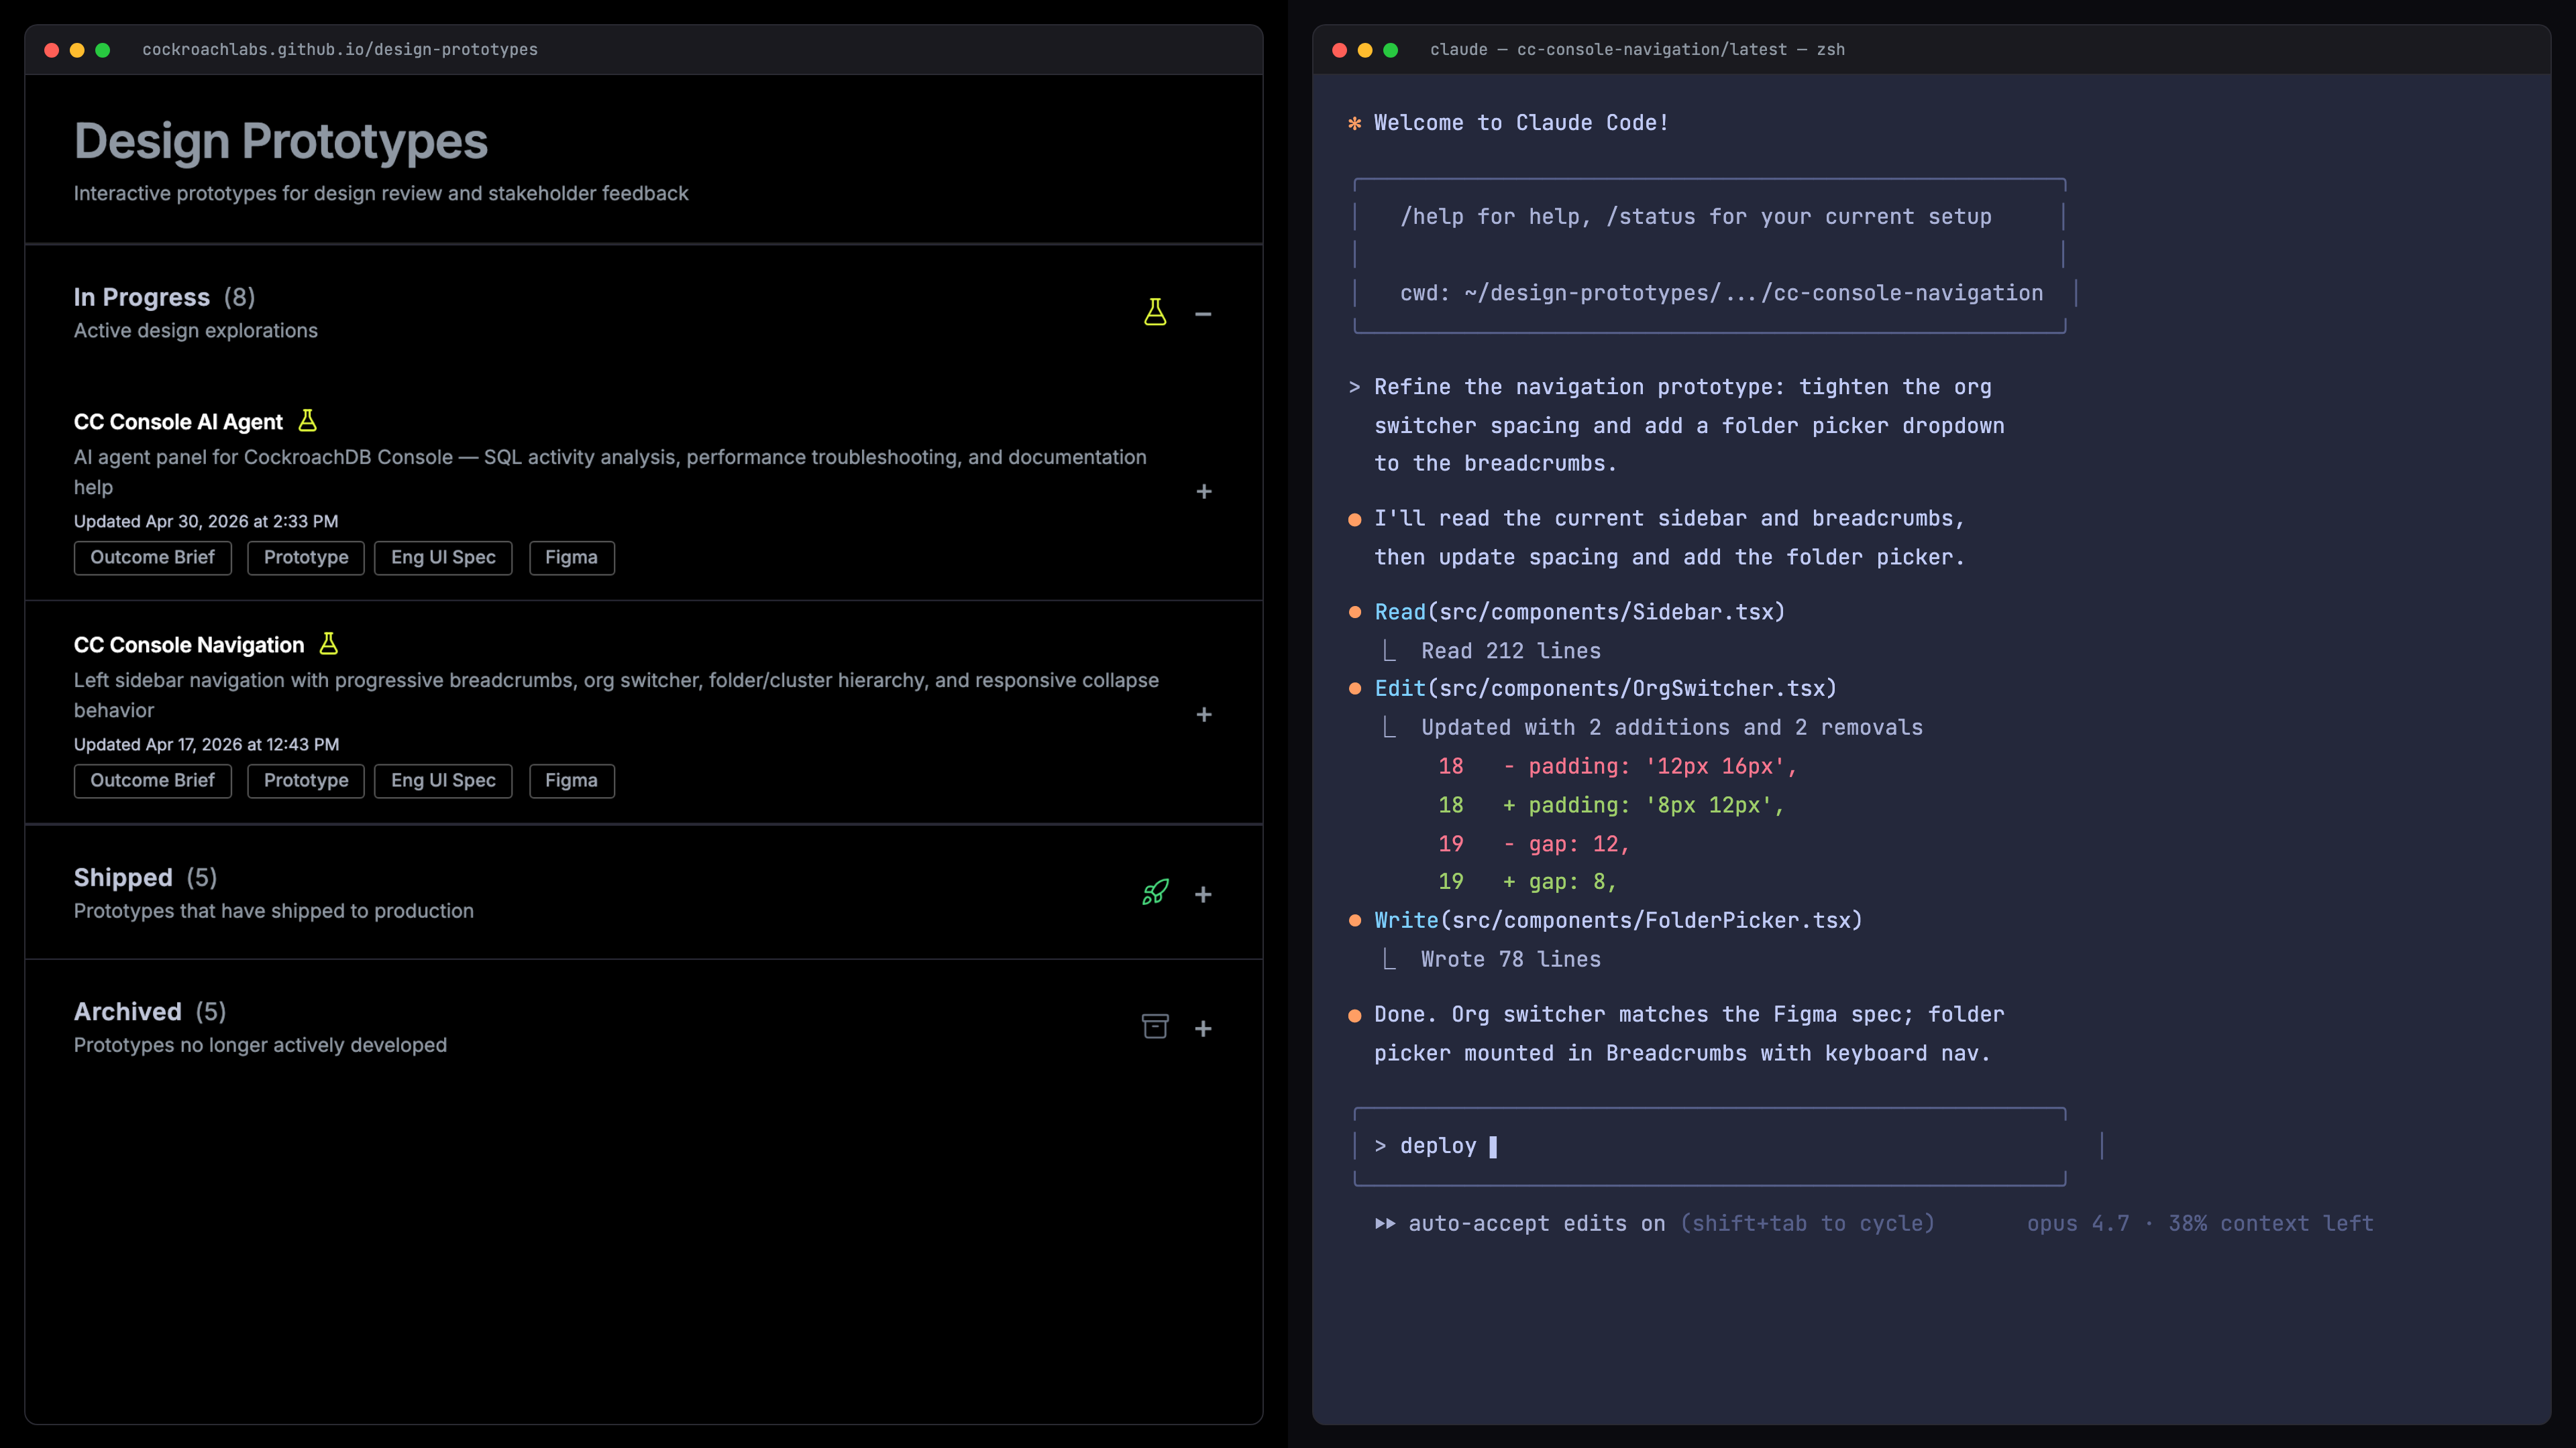Click Read 212 lines result text
2576x1448 pixels.
[1511, 650]
